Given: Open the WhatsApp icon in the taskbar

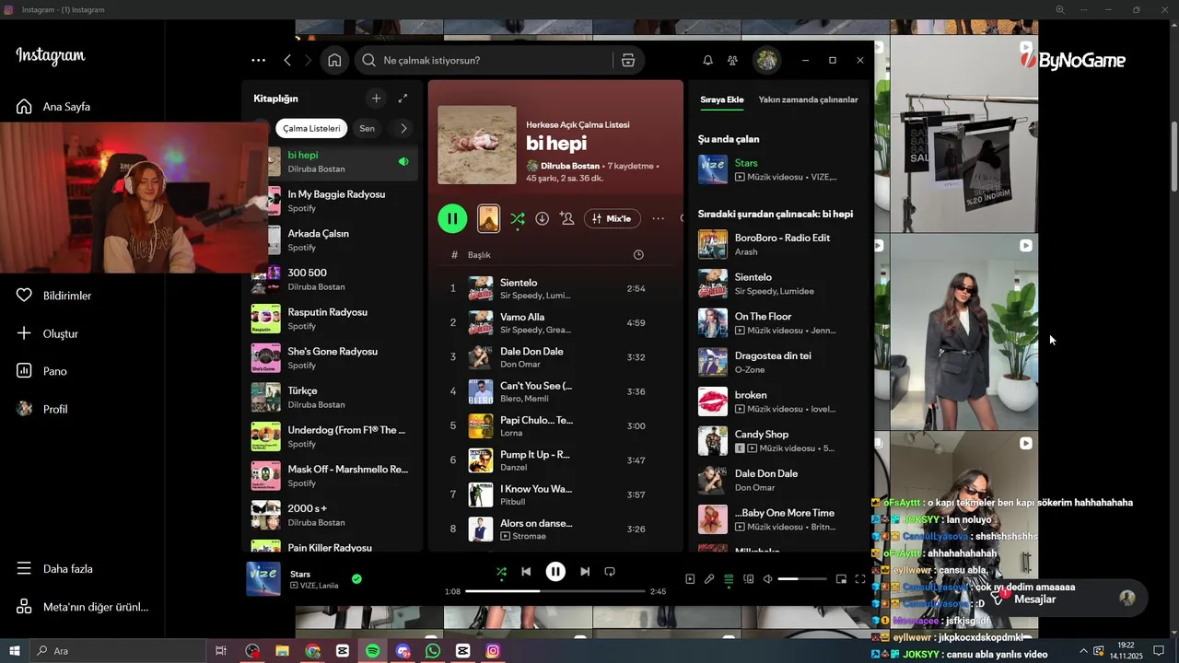Looking at the screenshot, I should click(x=433, y=651).
